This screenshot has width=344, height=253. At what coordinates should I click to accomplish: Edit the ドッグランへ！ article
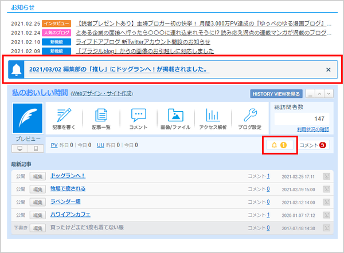(x=37, y=176)
